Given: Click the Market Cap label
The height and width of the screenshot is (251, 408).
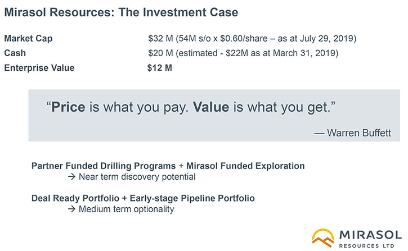Looking at the screenshot, I should click(x=28, y=38).
